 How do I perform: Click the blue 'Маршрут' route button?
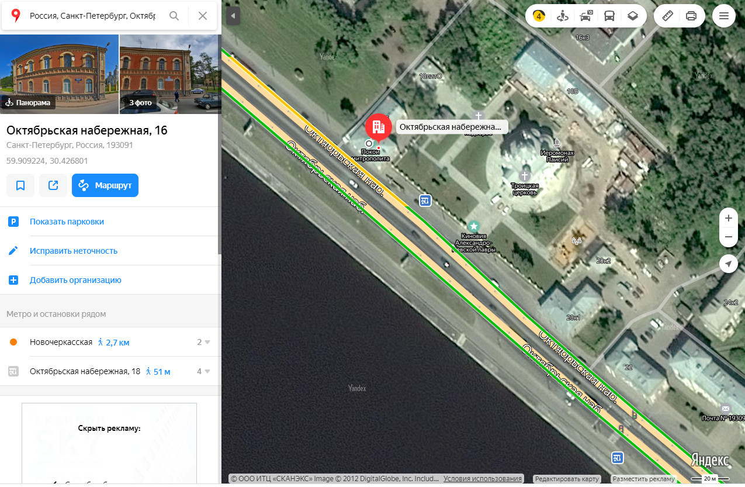(105, 185)
